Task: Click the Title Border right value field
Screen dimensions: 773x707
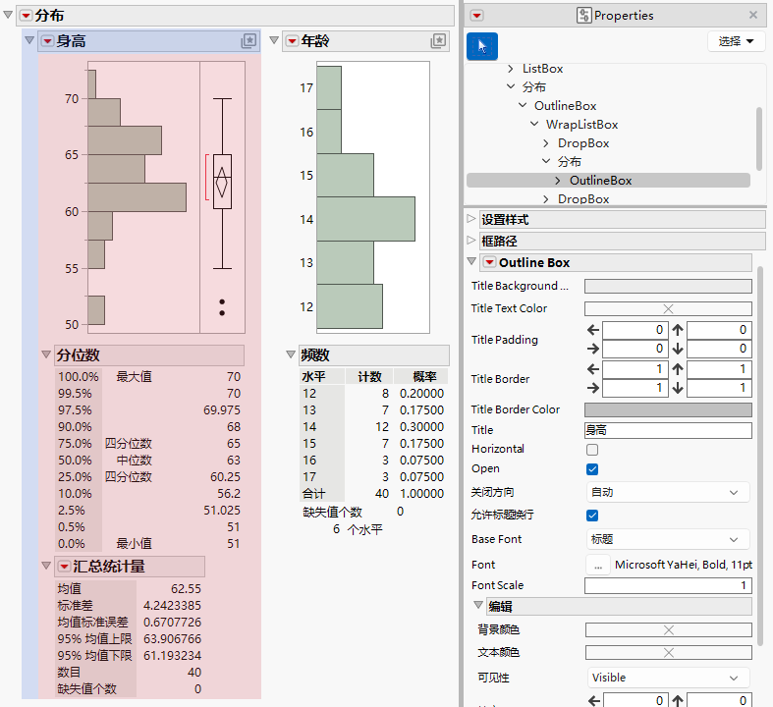Action: 635,388
